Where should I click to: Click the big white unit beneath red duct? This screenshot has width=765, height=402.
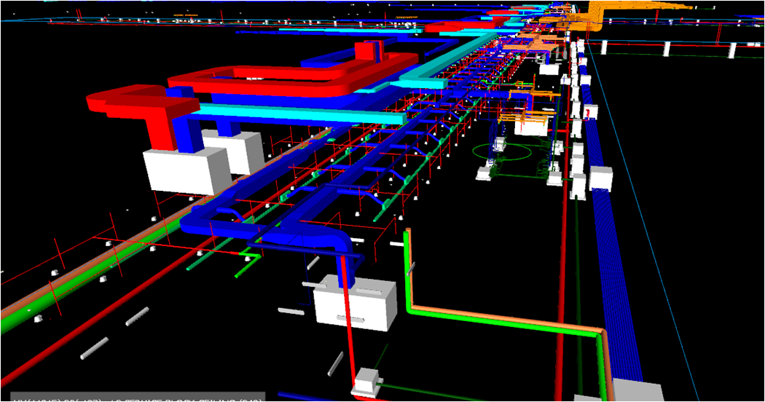[178, 171]
